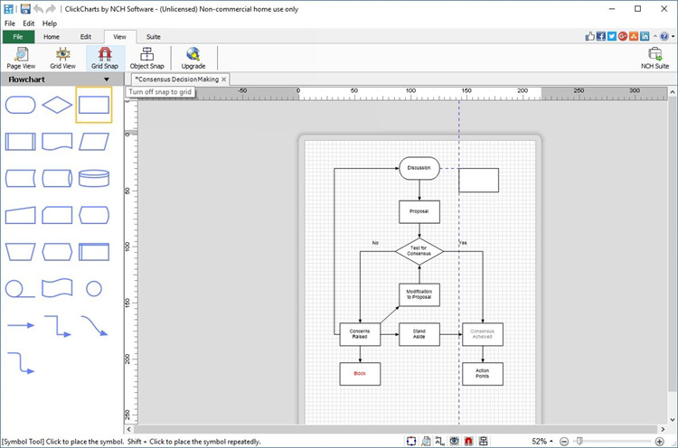Switch to the Home ribbon tab
The width and height of the screenshot is (678, 448).
[52, 37]
